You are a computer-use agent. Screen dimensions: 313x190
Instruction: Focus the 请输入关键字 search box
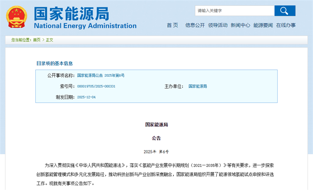[x=234, y=11]
